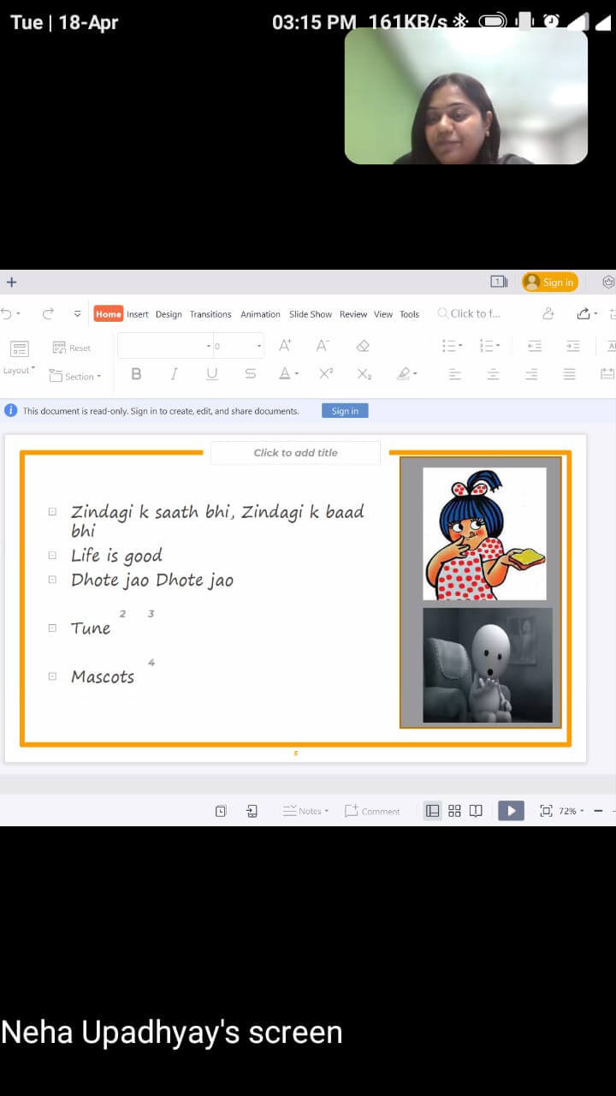
Task: Click the redo arrow icon
Action: point(48,314)
